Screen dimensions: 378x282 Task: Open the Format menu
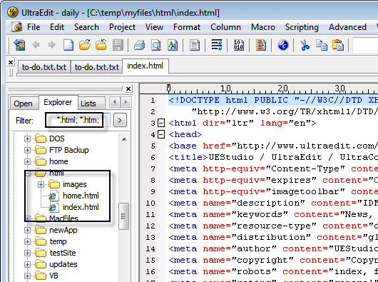187,27
